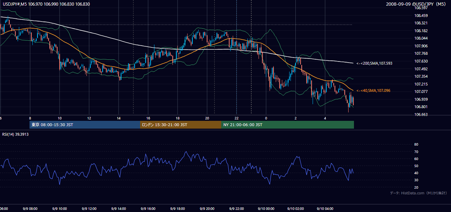The image size is (451, 212).
Task: Click the RSI scale level 80
Action: pyautogui.click(x=416, y=145)
